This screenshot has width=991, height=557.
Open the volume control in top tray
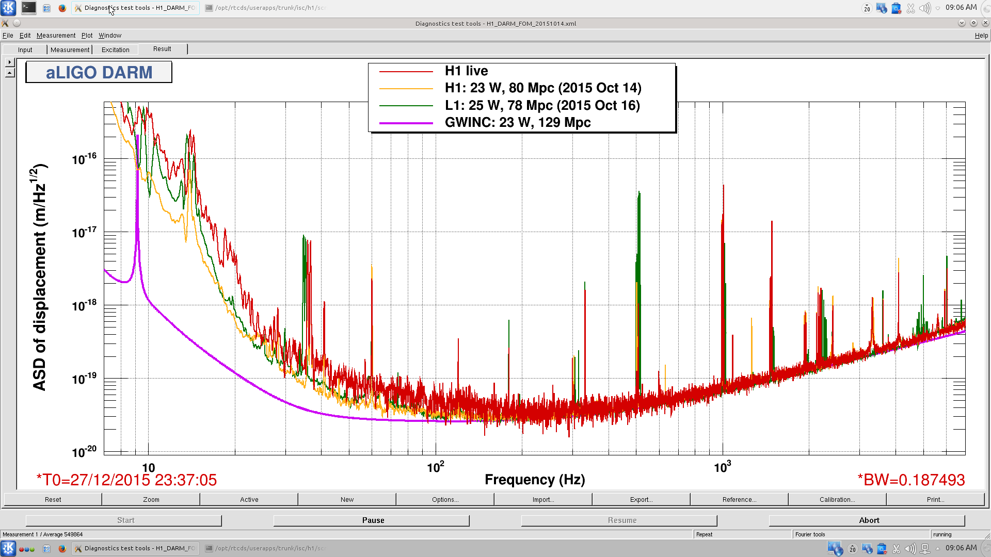(924, 8)
